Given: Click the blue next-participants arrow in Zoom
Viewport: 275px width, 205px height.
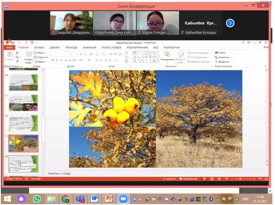Looking at the screenshot, I should pos(230,23).
